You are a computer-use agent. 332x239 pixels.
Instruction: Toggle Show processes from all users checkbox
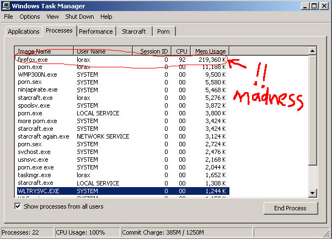click(18, 206)
